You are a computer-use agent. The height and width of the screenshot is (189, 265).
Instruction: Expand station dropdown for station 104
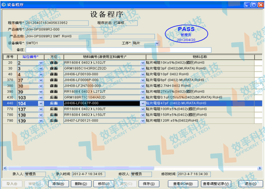[41, 103]
